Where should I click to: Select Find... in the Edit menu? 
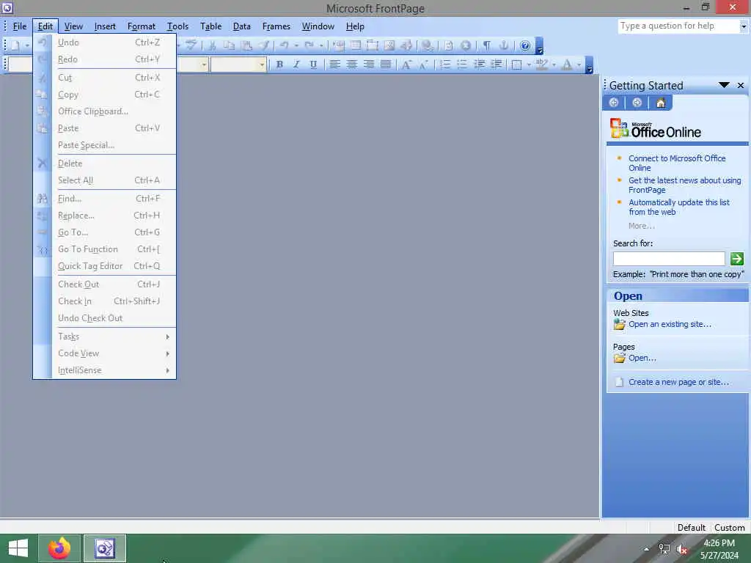tap(106, 198)
